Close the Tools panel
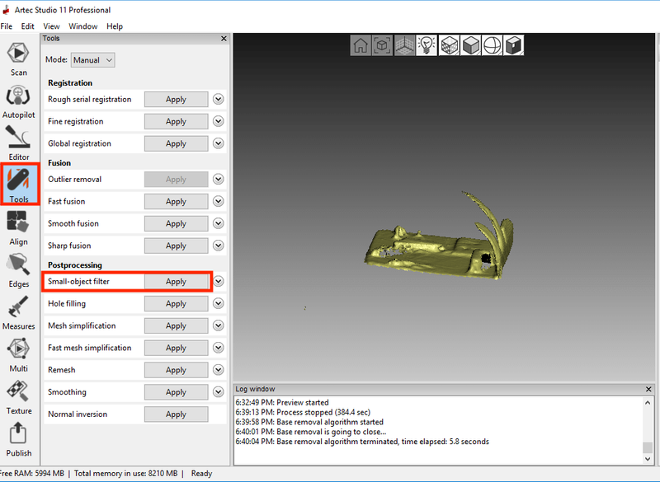 pos(224,39)
